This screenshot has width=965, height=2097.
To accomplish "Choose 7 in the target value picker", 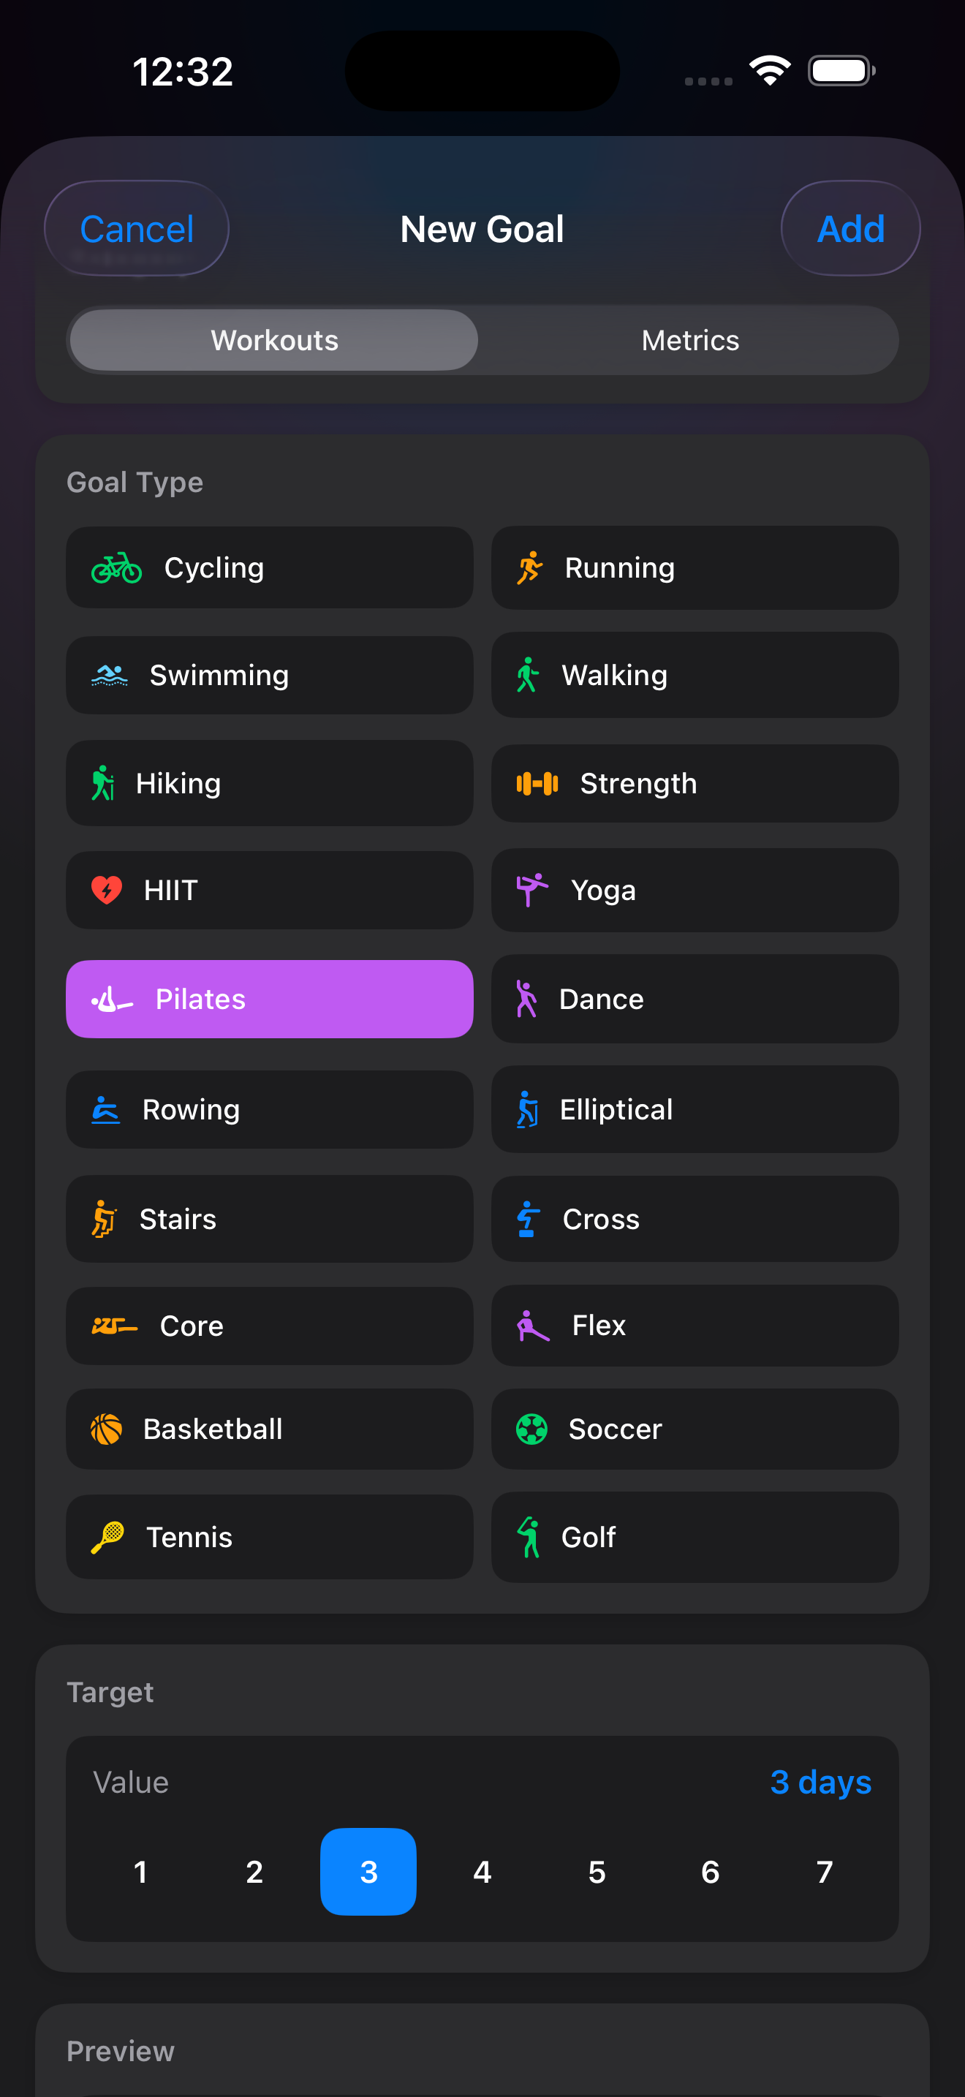I will pyautogui.click(x=824, y=1873).
